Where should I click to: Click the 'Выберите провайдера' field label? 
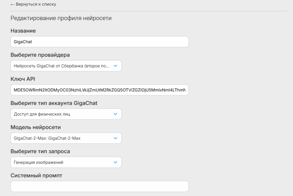[40, 55]
